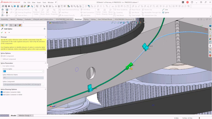Open the ConfigurationManager tab icon
Screen dimensions: 212x119
click(11, 25)
